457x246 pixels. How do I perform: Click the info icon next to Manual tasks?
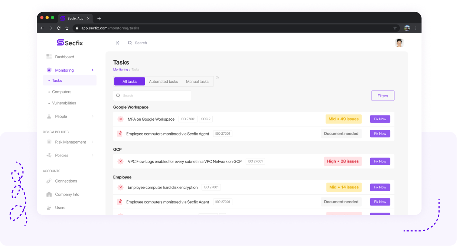pos(217,78)
